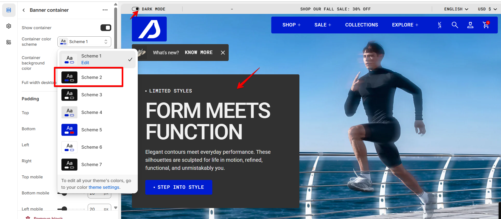Open the account user icon
501x219 pixels.
point(470,25)
